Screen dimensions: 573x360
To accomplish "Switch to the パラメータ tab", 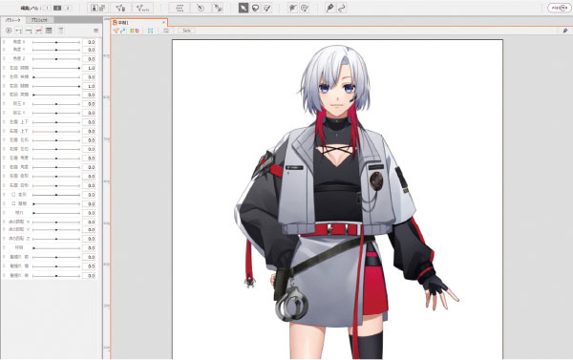I will 13,20.
